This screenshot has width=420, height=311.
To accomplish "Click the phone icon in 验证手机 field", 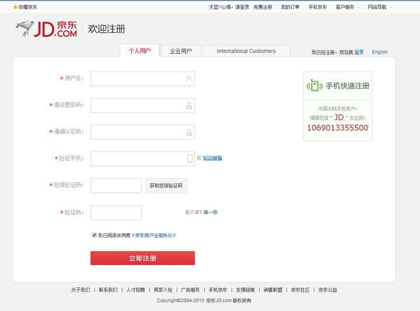I will [x=190, y=158].
